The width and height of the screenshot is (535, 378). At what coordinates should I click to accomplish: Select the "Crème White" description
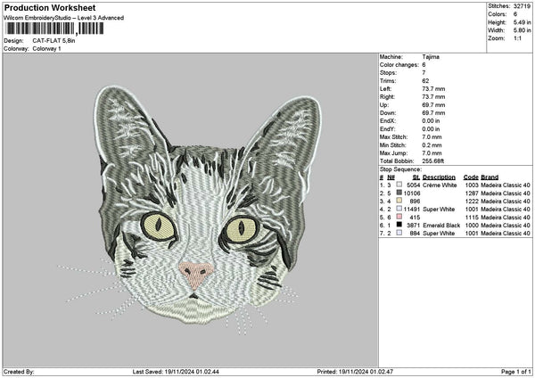coord(440,185)
